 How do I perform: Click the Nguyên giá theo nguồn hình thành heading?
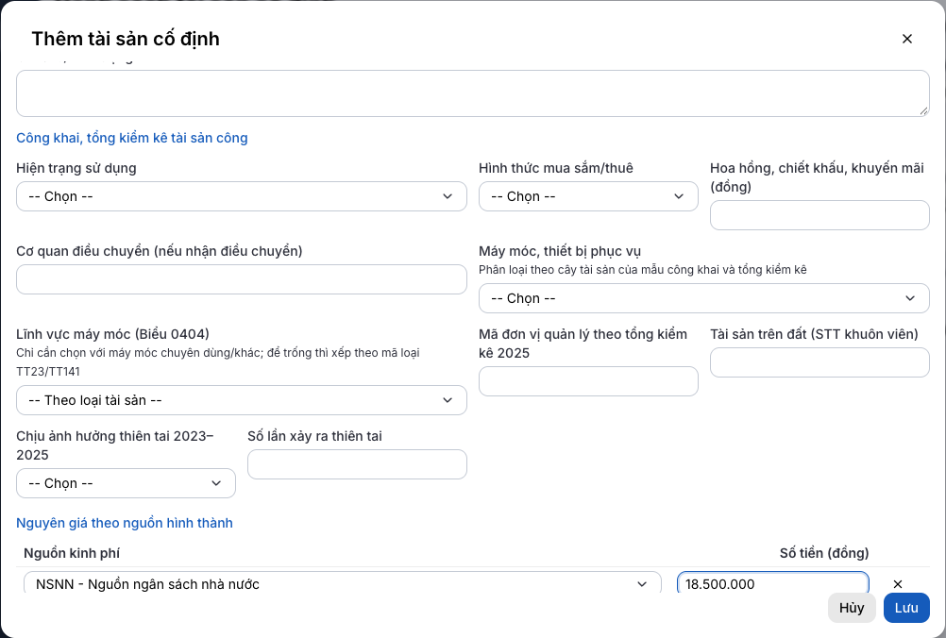point(125,523)
